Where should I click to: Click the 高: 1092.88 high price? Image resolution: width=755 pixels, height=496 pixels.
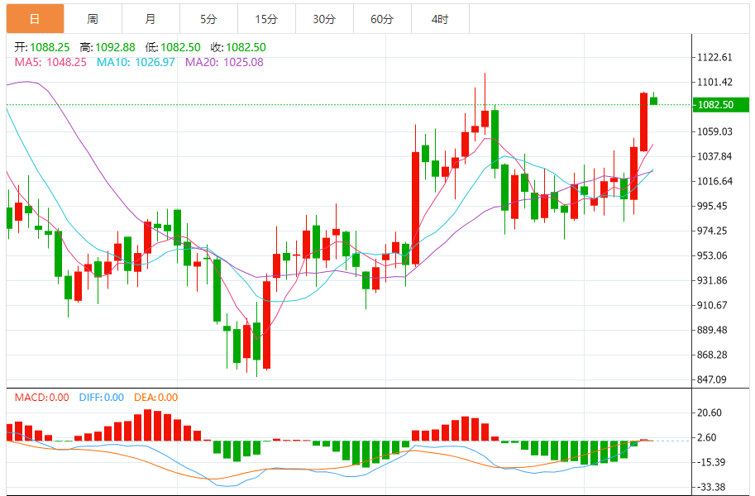108,47
